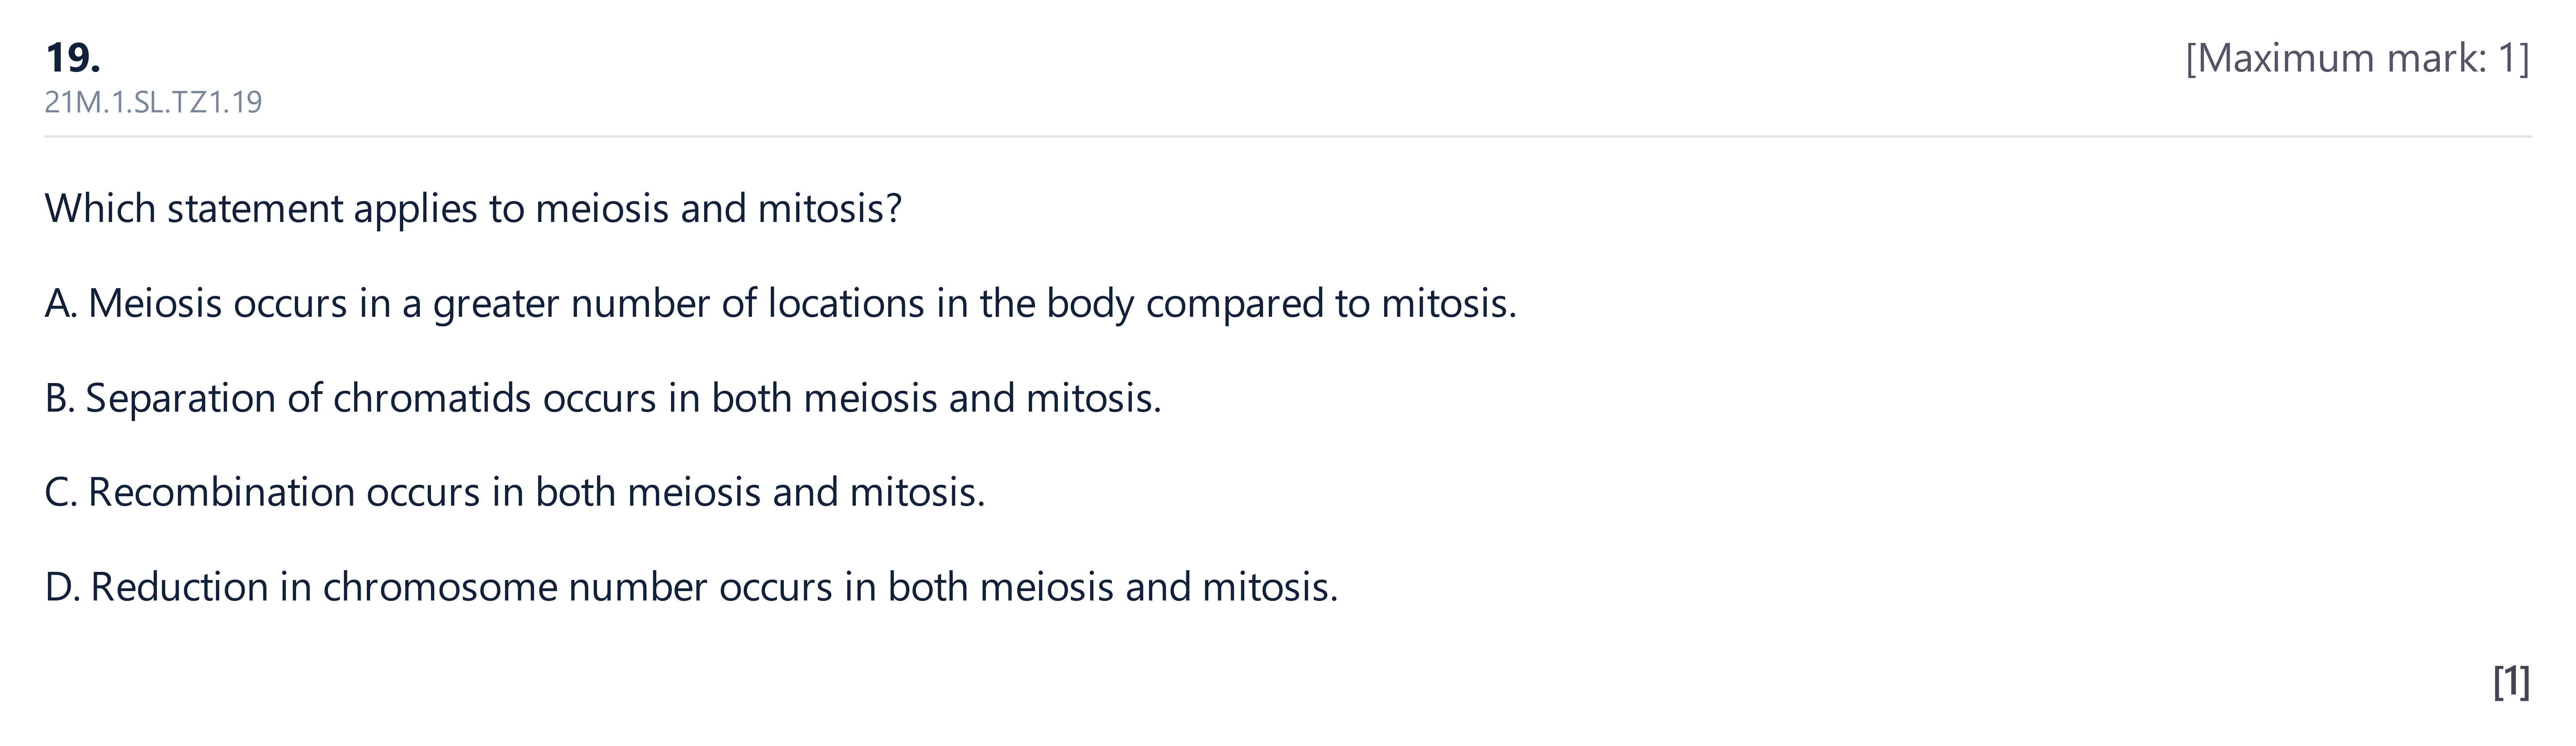Screen dimensions: 2576x746
Task: Click the [1] mark indicator
Action: point(2512,682)
